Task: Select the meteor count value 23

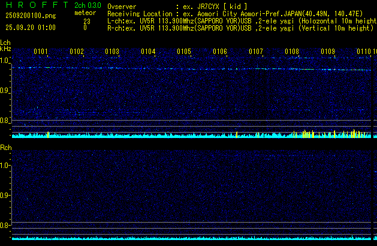Action: (86, 20)
